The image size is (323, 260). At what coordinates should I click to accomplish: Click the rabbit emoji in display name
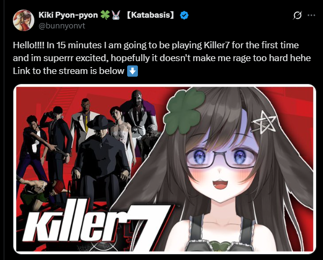coord(116,15)
